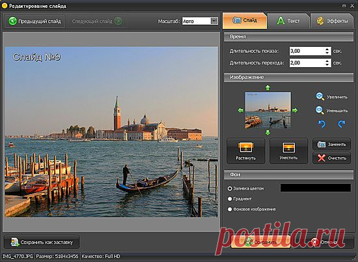Click the green down arrow below thumbnail
The height and width of the screenshot is (262, 358).
(x=268, y=132)
